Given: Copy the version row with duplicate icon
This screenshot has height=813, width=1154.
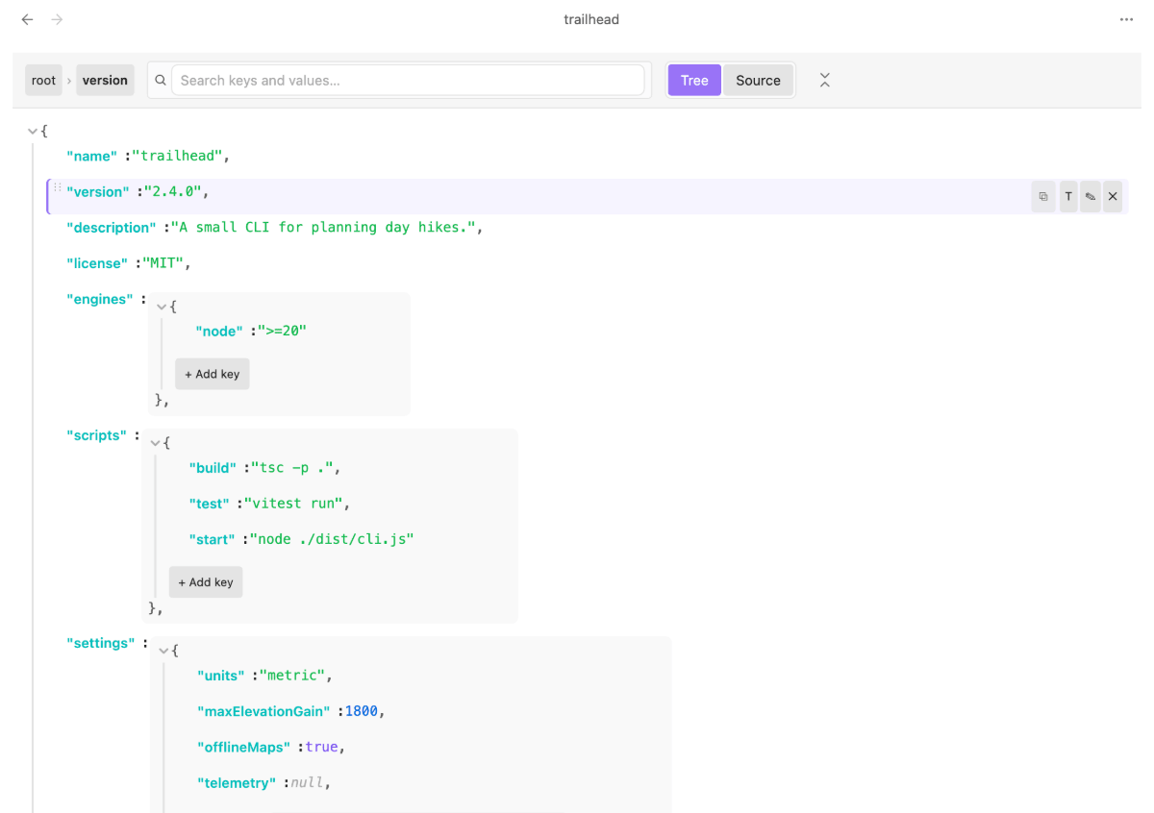Looking at the screenshot, I should (x=1043, y=196).
